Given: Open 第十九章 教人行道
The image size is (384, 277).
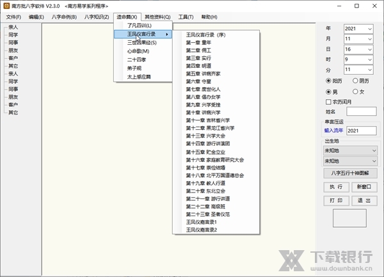Looking at the screenshot, I should pos(216,183).
